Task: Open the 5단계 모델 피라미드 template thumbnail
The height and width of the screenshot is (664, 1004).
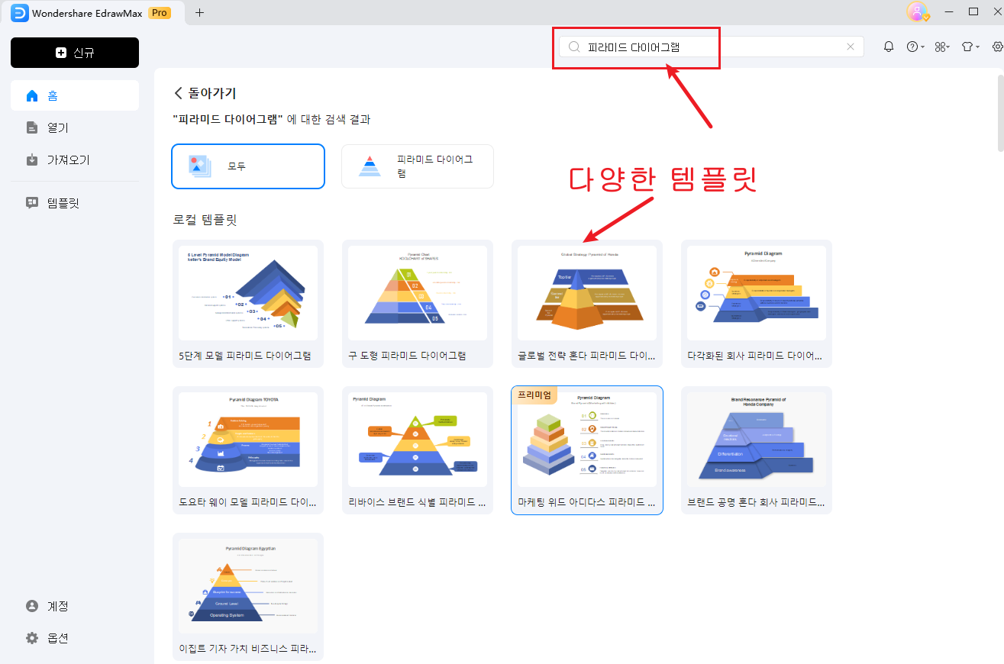Action: click(248, 293)
